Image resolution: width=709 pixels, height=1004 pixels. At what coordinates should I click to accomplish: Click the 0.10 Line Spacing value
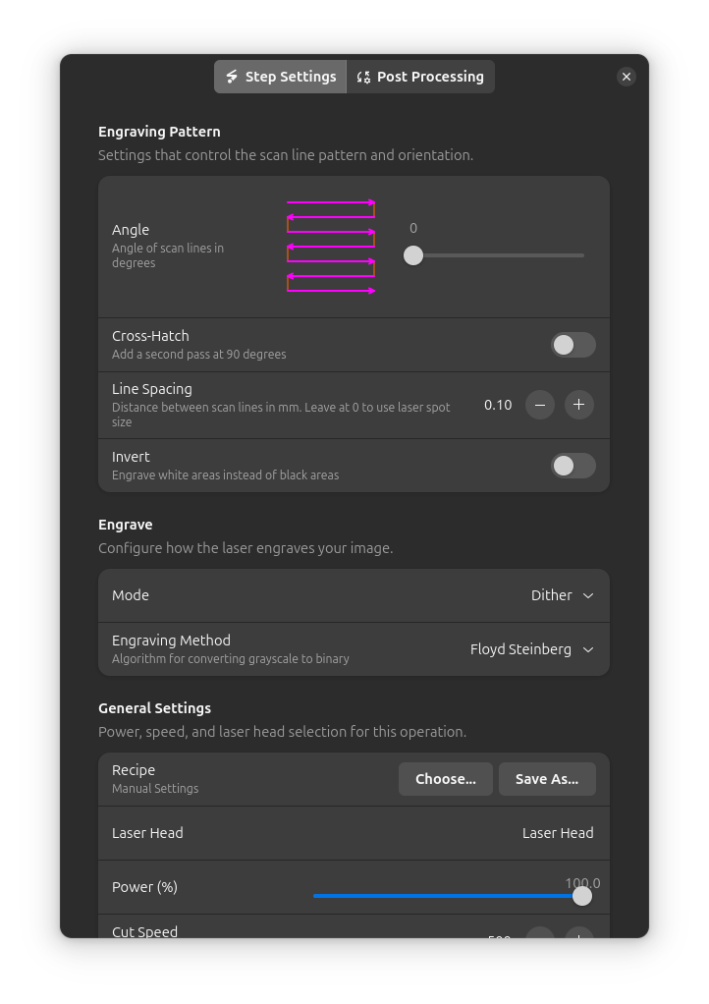point(498,405)
